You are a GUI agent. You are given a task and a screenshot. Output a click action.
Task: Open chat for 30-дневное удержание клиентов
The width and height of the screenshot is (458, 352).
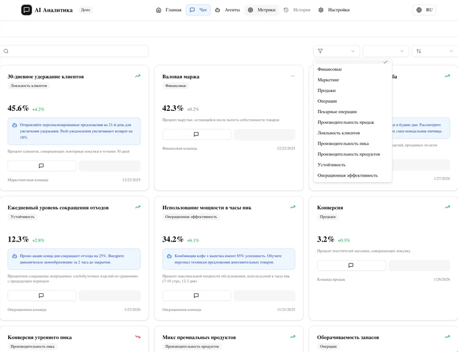point(42,166)
